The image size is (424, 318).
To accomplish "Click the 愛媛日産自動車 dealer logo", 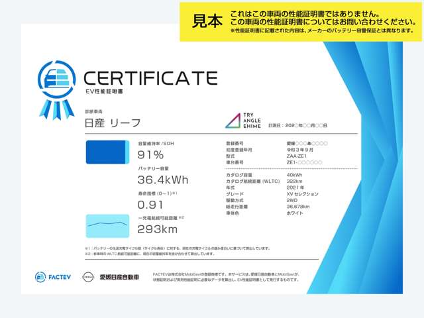I will point(119,276).
